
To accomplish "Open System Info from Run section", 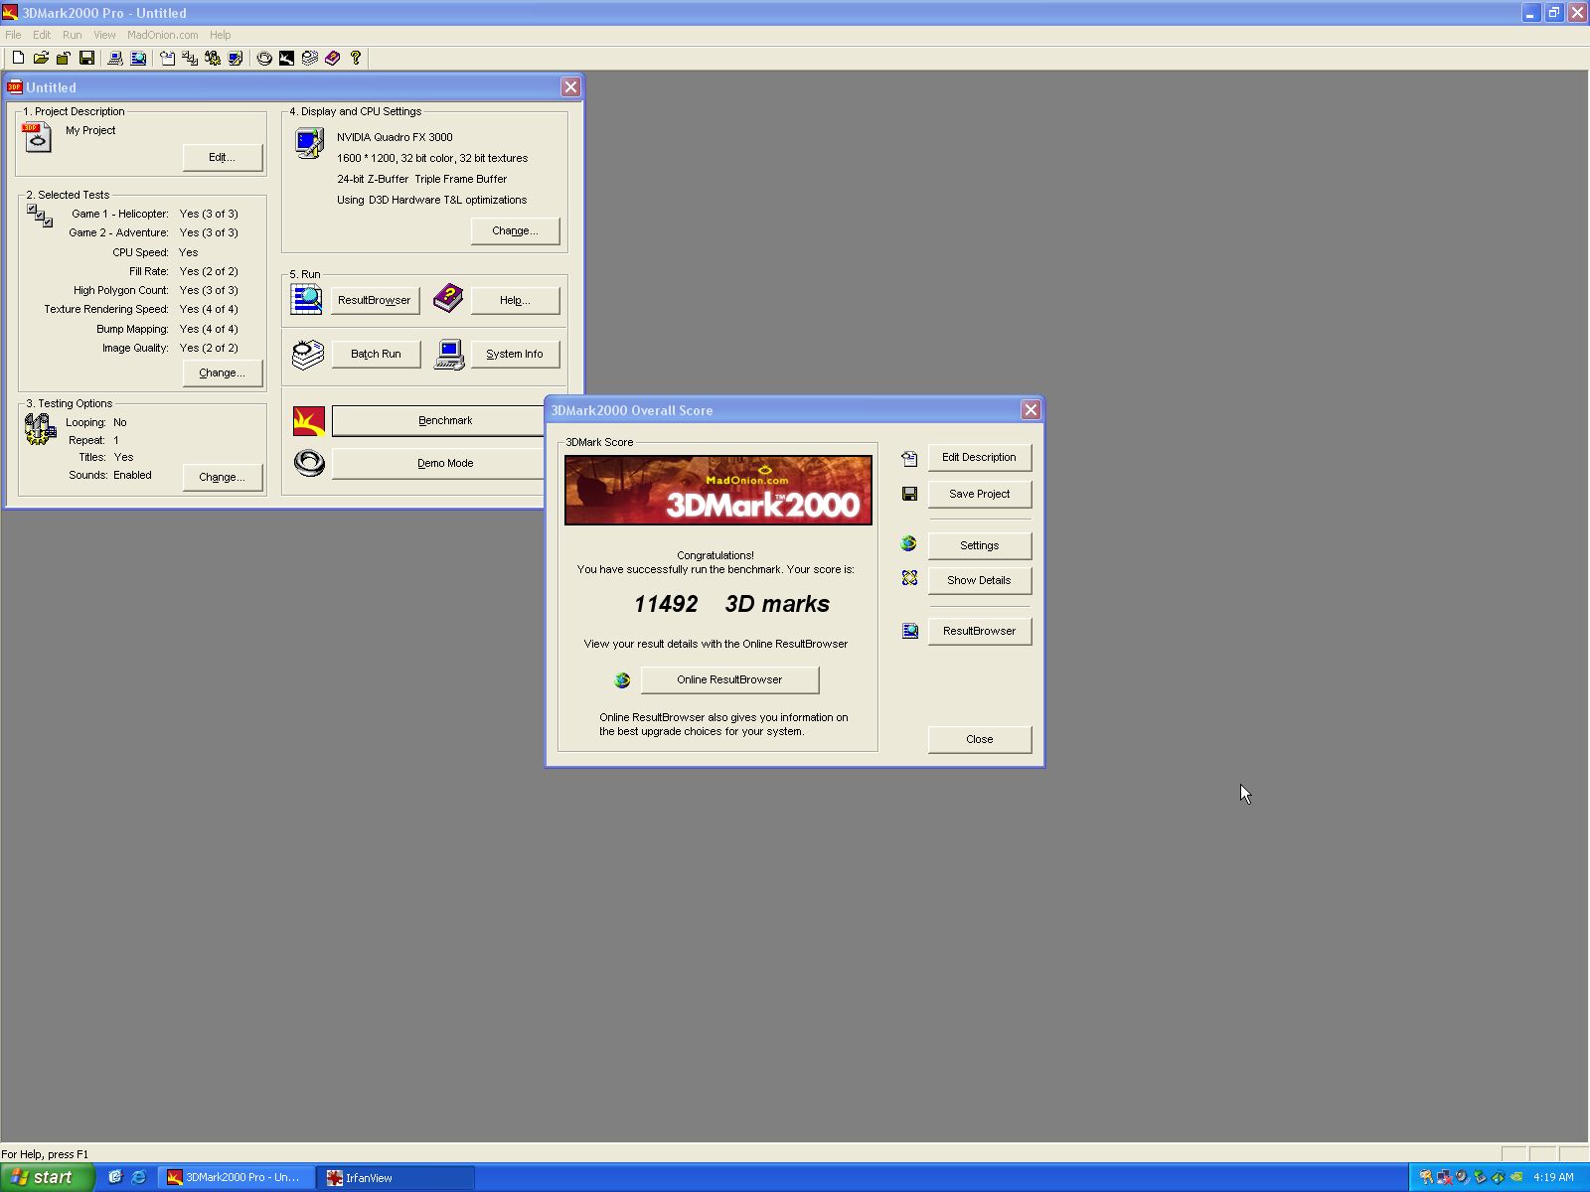I will tap(515, 354).
